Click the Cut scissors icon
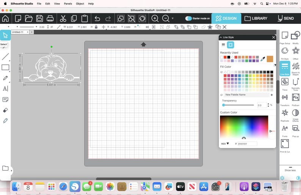The image size is (301, 195). point(63,19)
